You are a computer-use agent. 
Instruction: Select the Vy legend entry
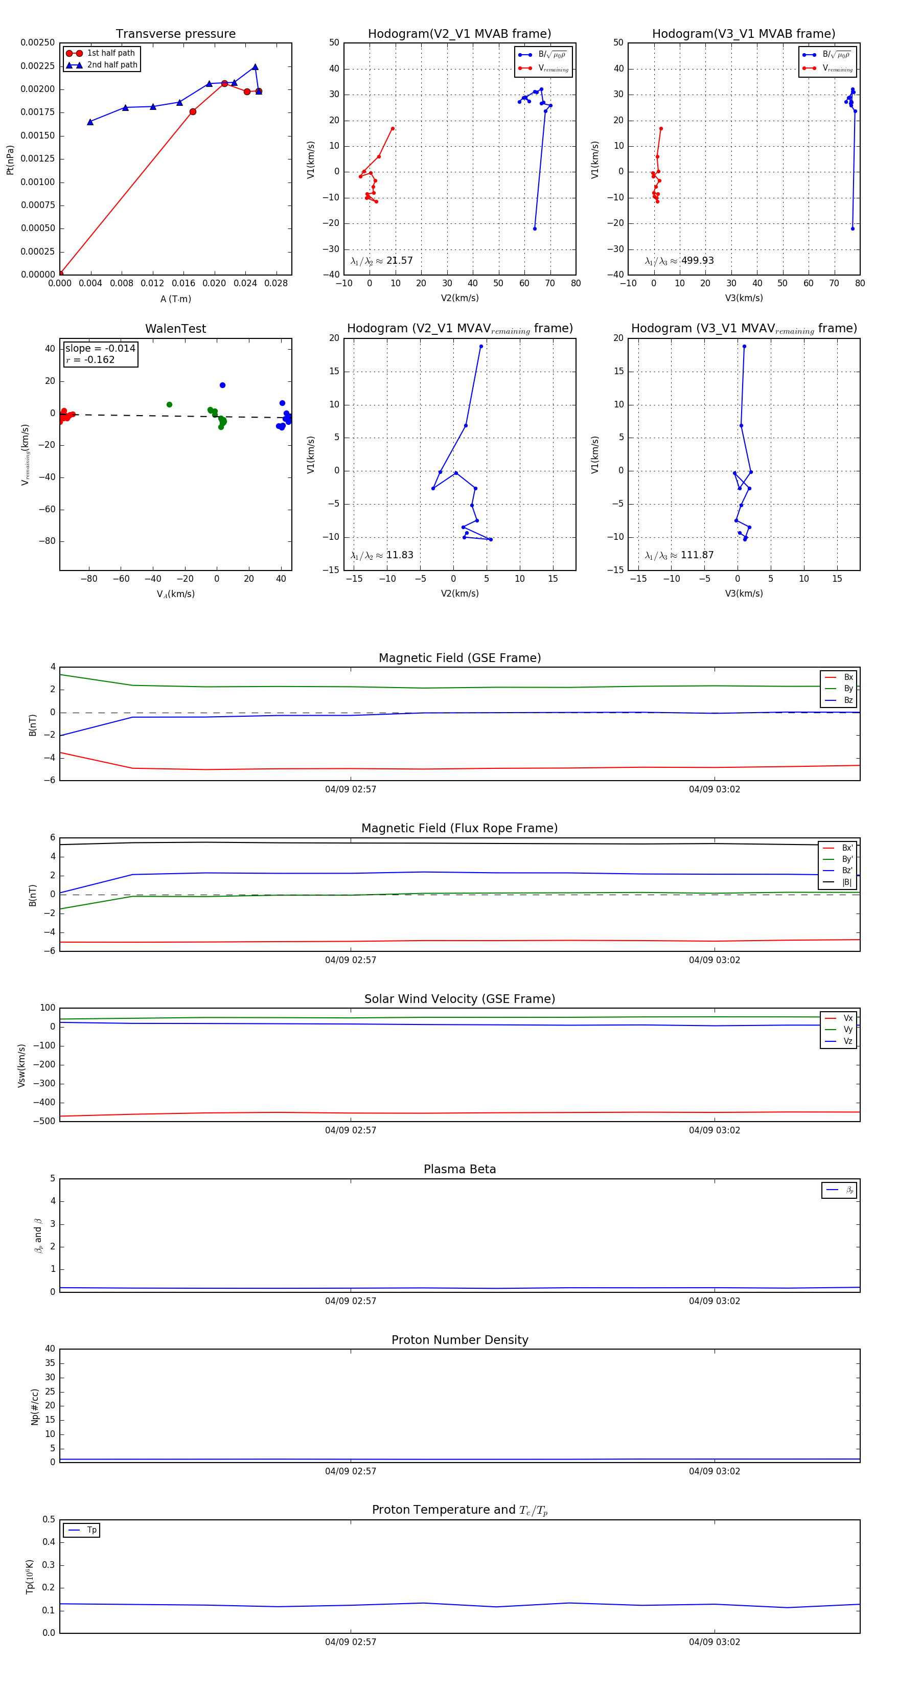pyautogui.click(x=839, y=1030)
